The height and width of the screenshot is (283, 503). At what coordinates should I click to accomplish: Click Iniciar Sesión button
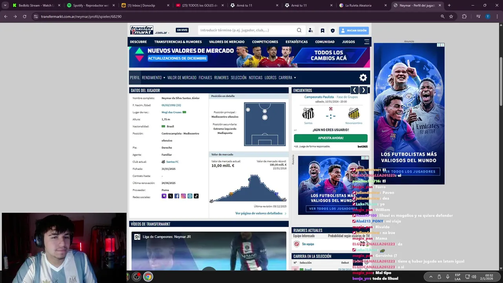click(x=354, y=30)
